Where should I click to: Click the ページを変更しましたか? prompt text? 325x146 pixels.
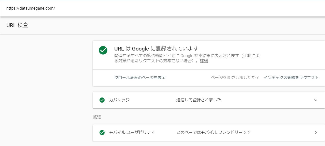point(235,78)
